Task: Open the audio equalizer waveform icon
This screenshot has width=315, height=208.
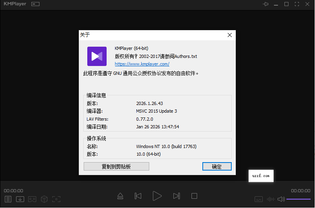Action: click(271, 199)
